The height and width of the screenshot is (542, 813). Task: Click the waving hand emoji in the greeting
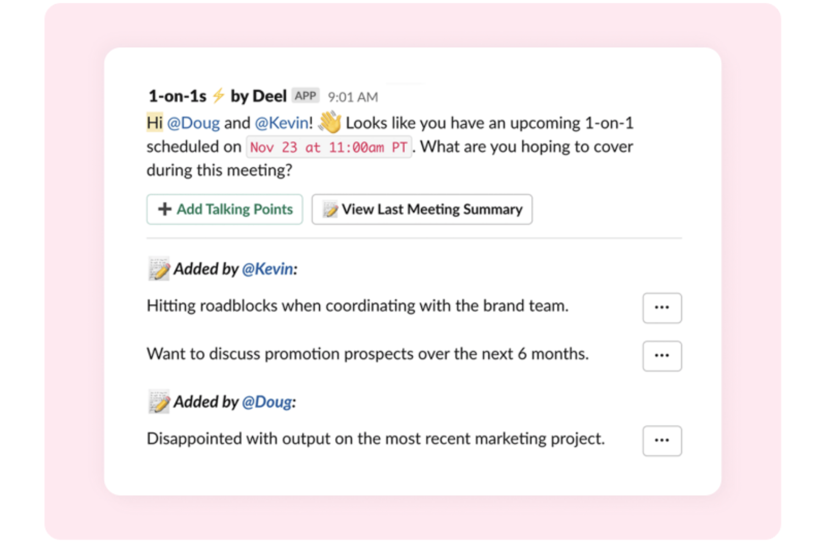pos(328,122)
